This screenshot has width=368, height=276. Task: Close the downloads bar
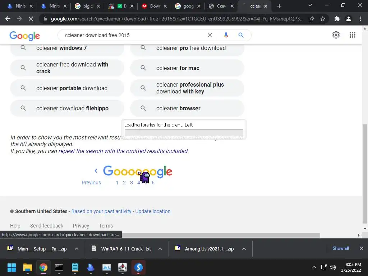pos(362,248)
